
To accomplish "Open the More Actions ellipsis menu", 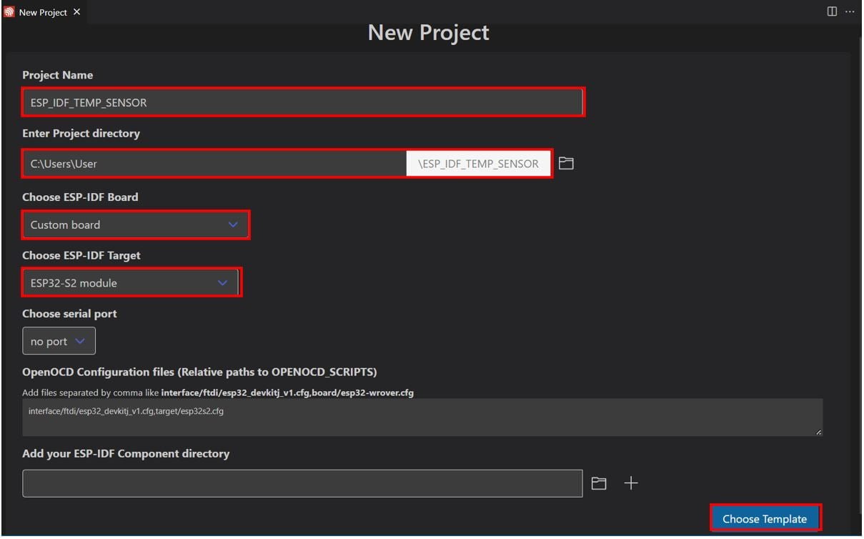I will [x=850, y=11].
